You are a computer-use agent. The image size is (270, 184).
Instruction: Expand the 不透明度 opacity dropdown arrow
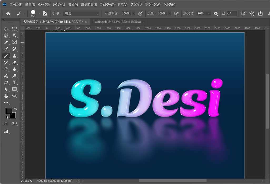point(133,14)
